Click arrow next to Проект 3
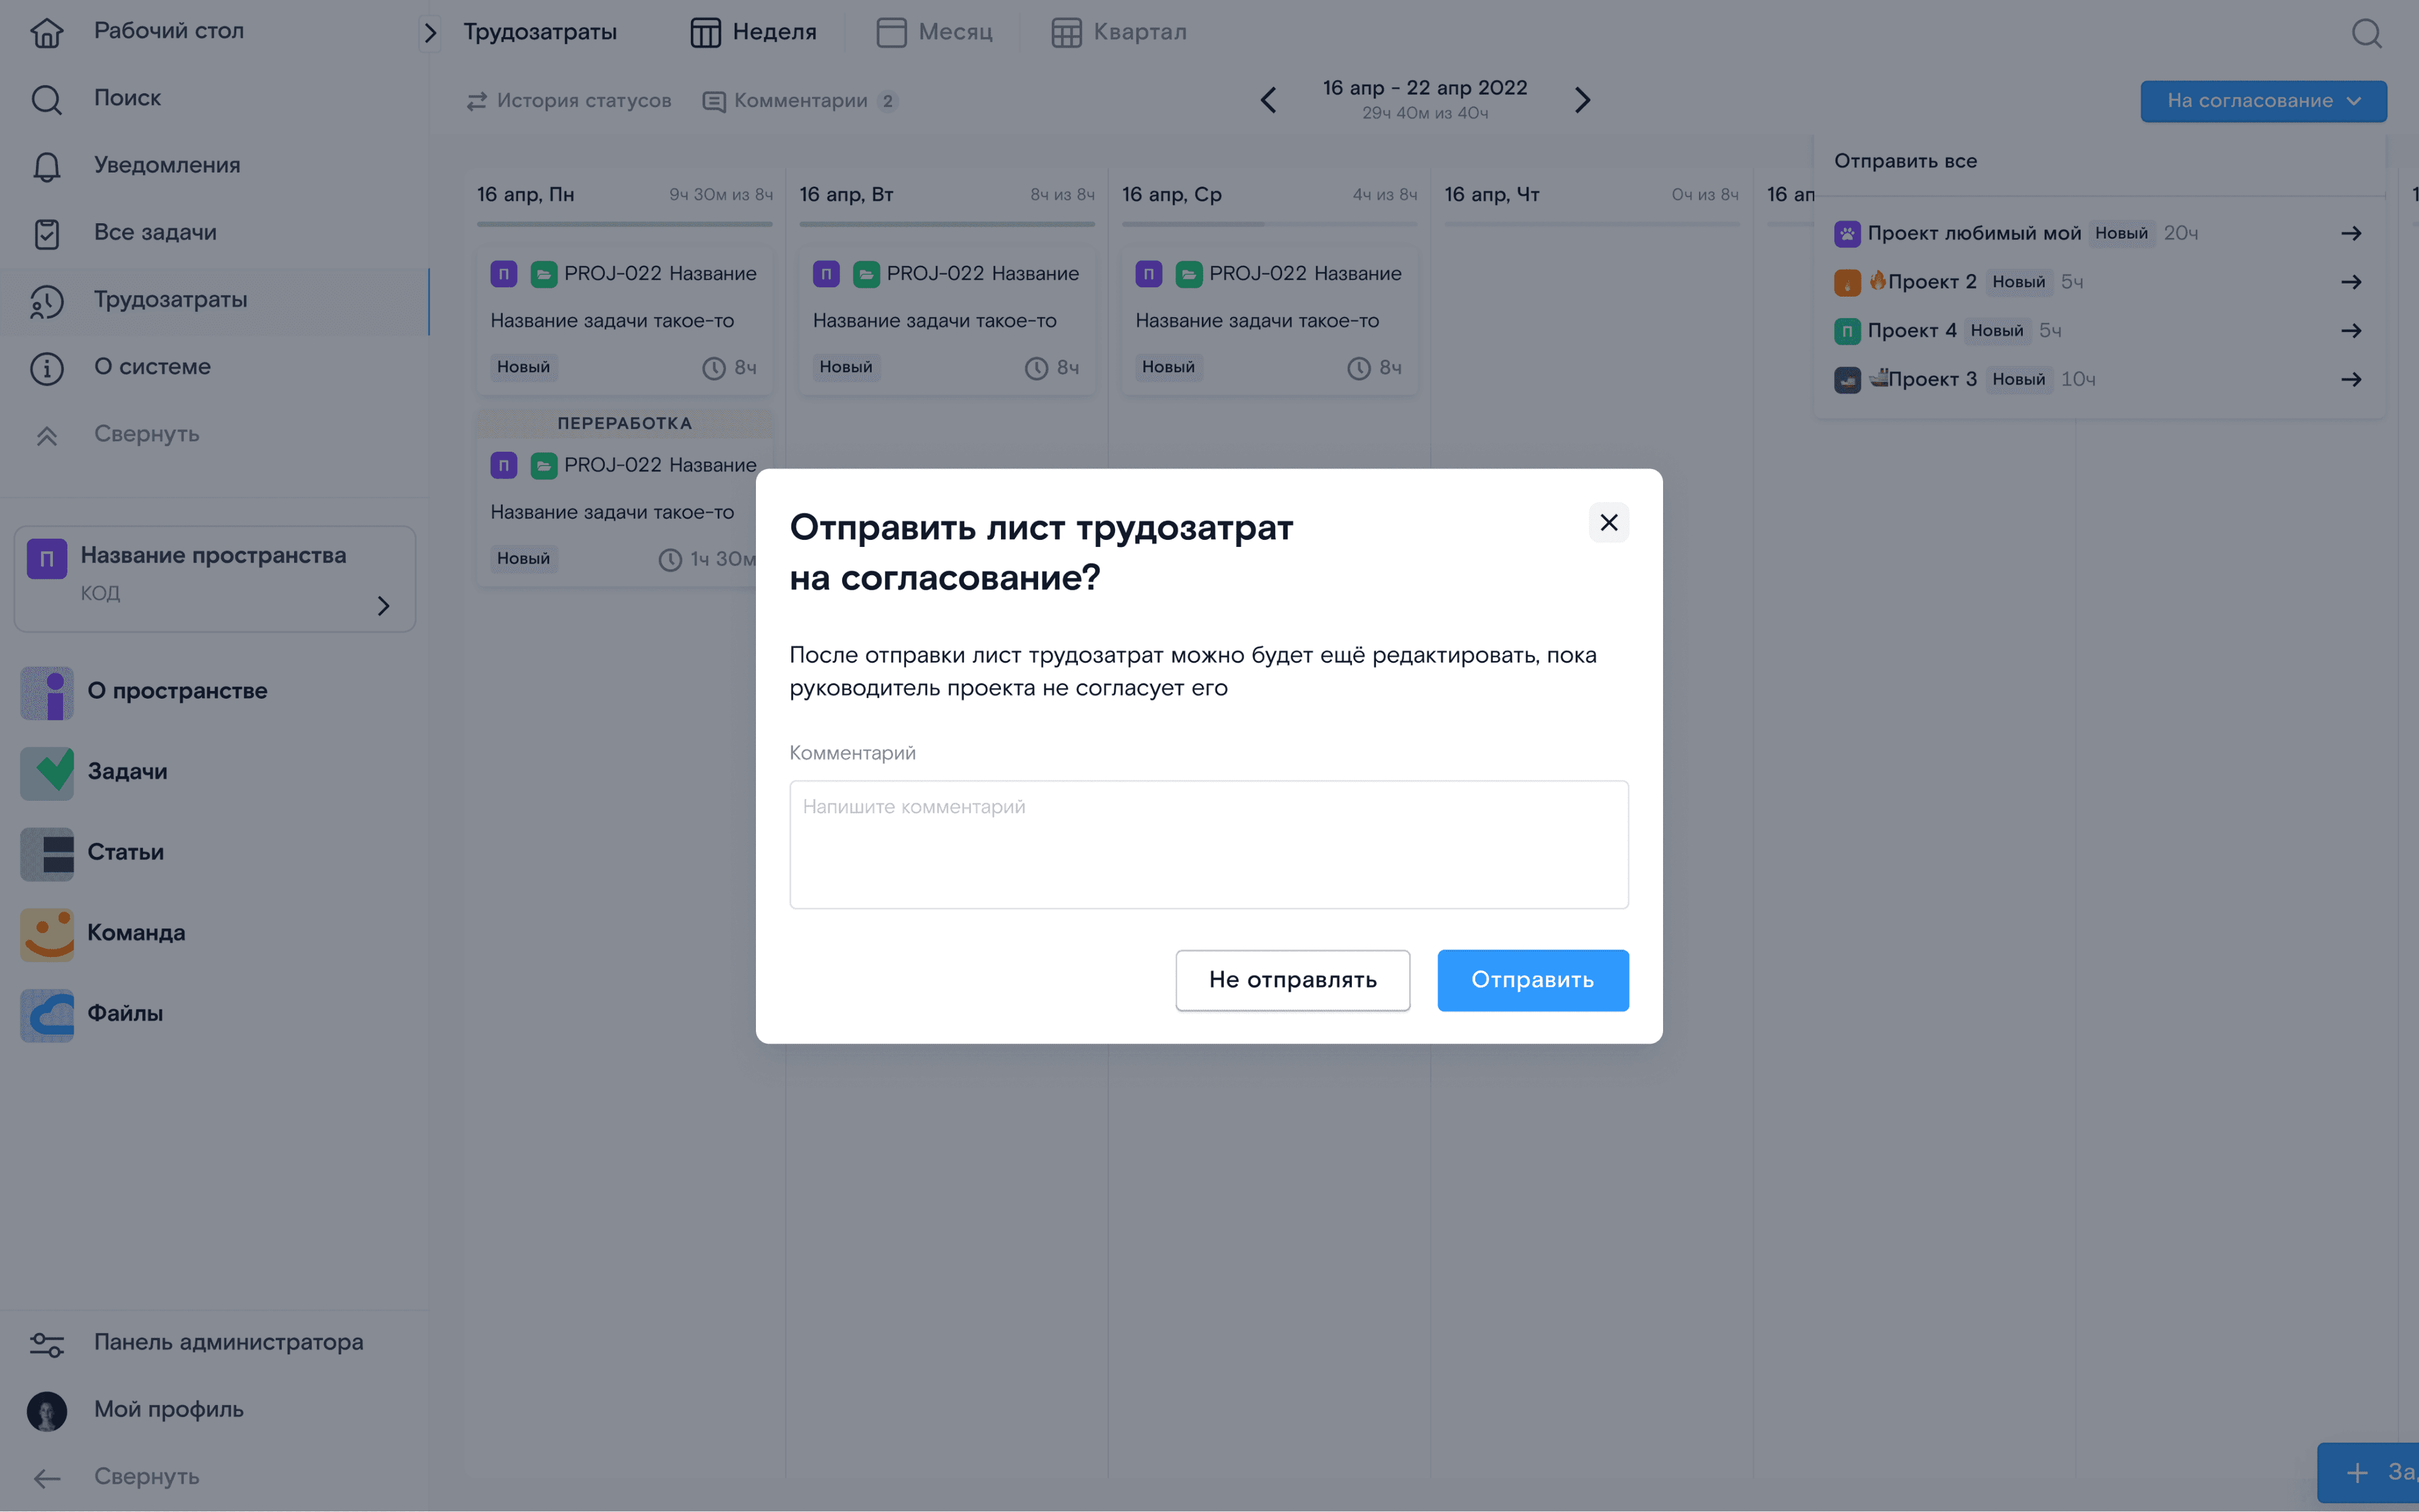Viewport: 2419px width, 1512px height. pyautogui.click(x=2351, y=379)
